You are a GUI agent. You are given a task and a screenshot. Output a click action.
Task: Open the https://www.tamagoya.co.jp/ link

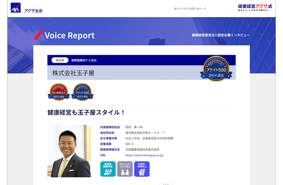click(144, 155)
